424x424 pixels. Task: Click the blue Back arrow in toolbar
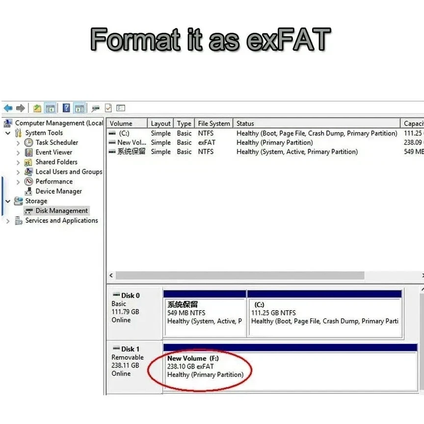tap(8, 108)
